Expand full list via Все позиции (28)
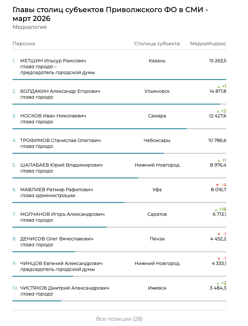This screenshot has width=248, height=326. [x=119, y=319]
